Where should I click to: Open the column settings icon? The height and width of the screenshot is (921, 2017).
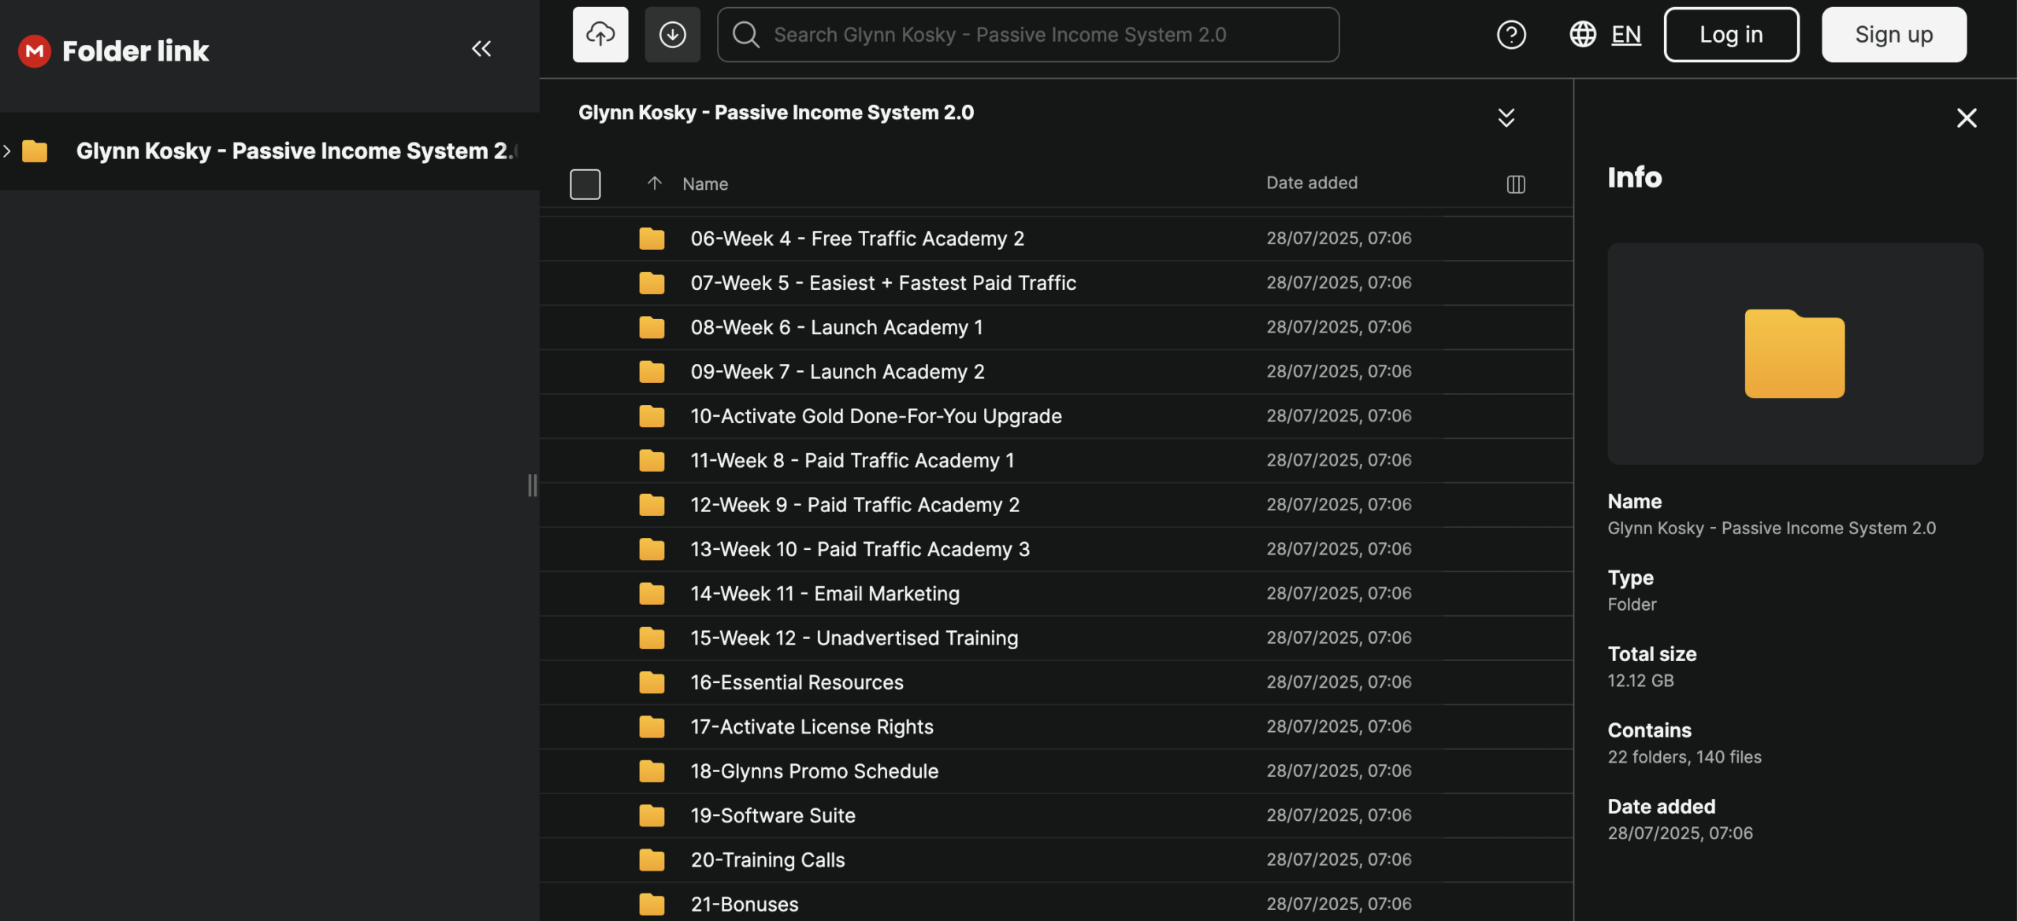coord(1516,184)
